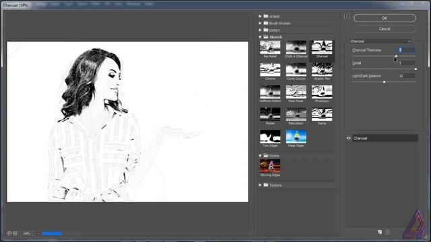Click OK to apply the filter
The width and height of the screenshot is (431, 242).
[385, 18]
